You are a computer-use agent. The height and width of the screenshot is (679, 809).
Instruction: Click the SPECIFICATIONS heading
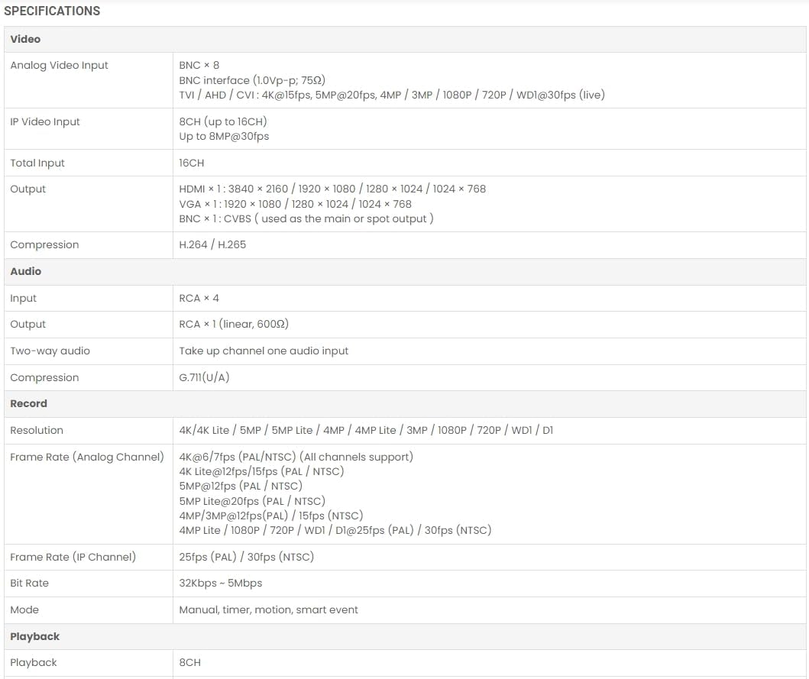(52, 11)
